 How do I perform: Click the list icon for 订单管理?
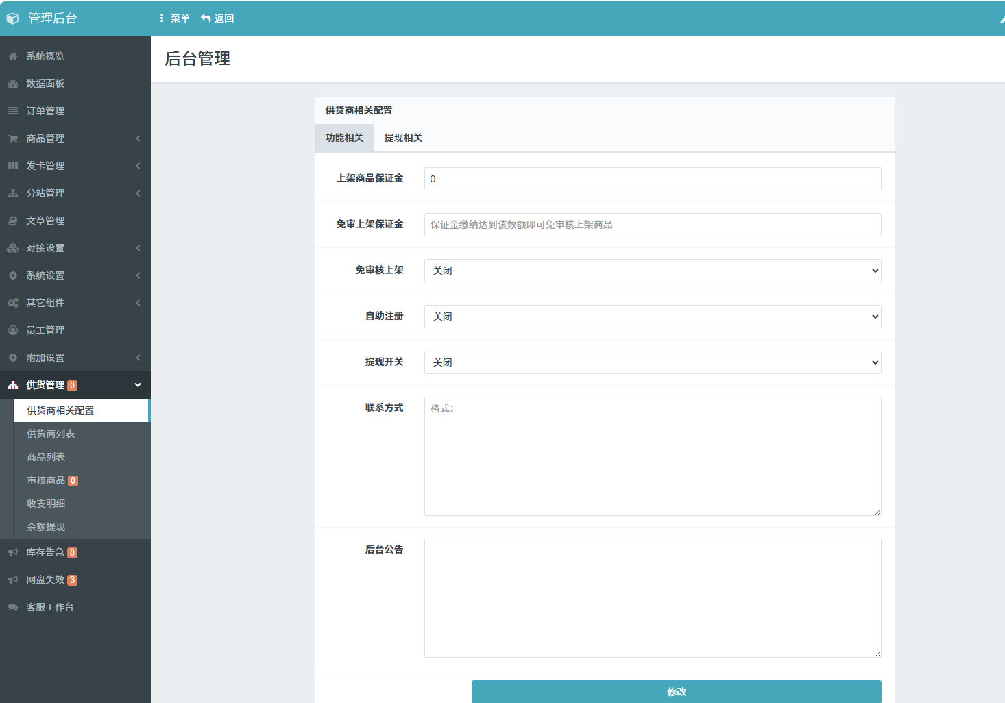pos(13,111)
